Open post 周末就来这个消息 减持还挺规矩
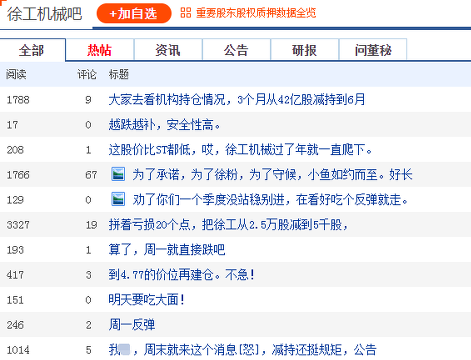Image resolution: width=471 pixels, height=360 pixels. 243,350
